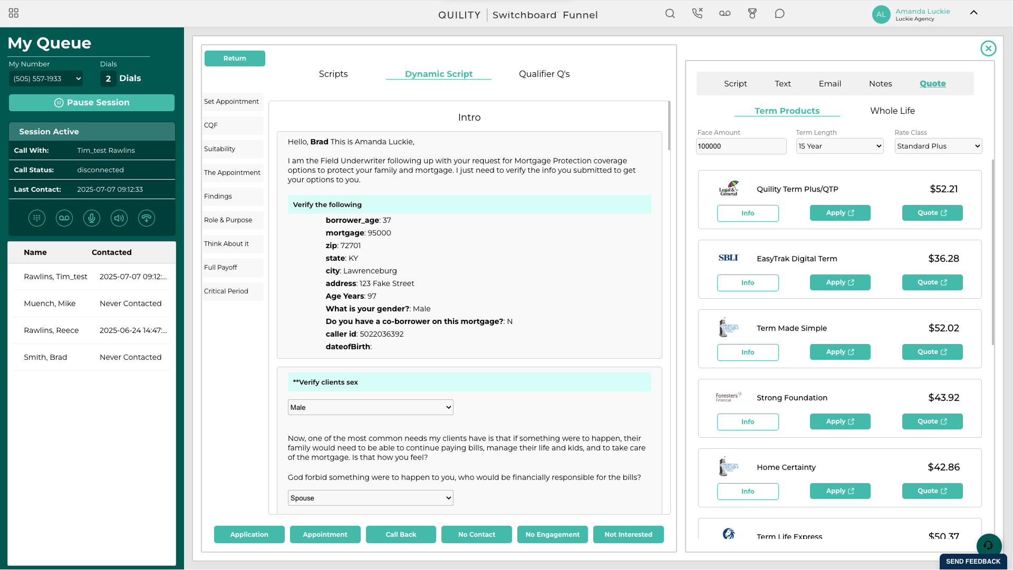
Task: Click the Appointment disposition button
Action: [x=325, y=535]
